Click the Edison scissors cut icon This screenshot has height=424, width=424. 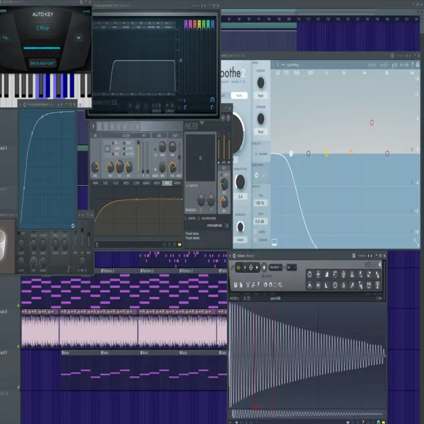pyautogui.click(x=248, y=285)
